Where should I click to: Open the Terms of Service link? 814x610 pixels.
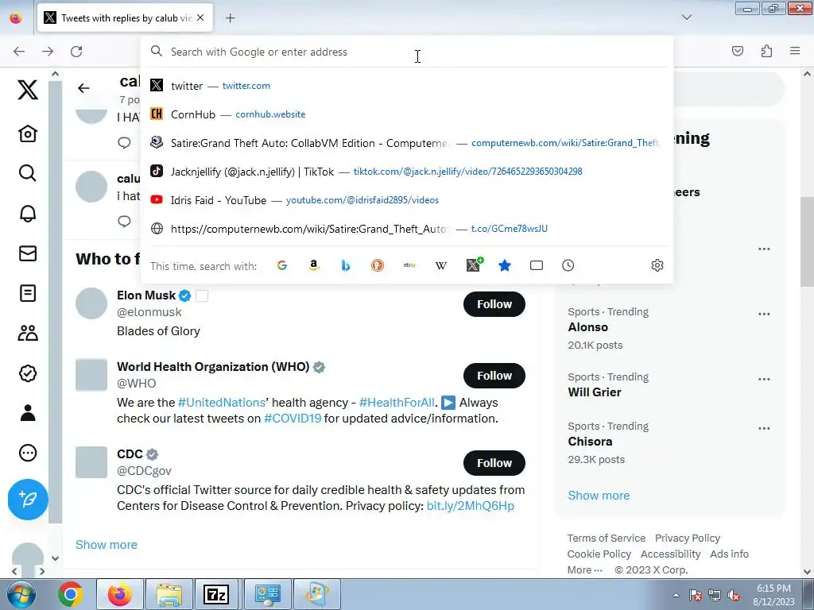[x=607, y=538]
